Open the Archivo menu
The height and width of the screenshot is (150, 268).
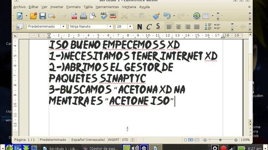point(20,7)
